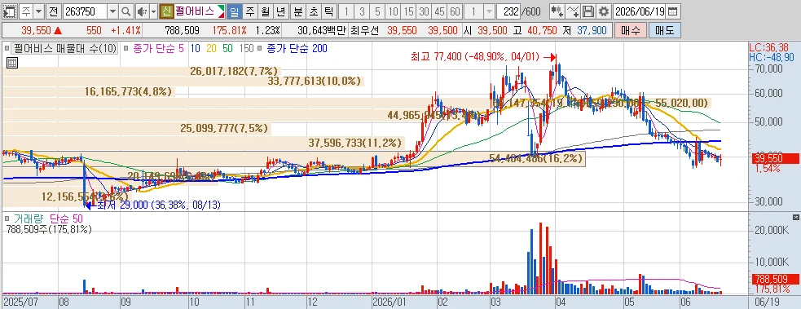Select the 1 interval button
This screenshot has height=309, width=801.
pyautogui.click(x=346, y=11)
